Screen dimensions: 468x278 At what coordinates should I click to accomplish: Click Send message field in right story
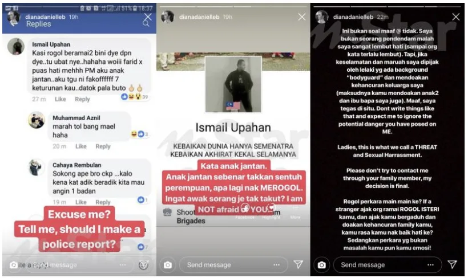click(x=388, y=264)
